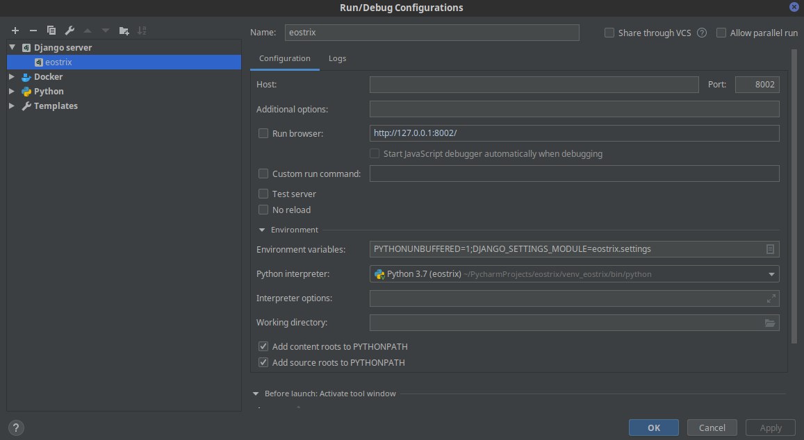Remove the selected configuration with the minus icon
Viewport: 804px width, 440px height.
click(x=33, y=31)
